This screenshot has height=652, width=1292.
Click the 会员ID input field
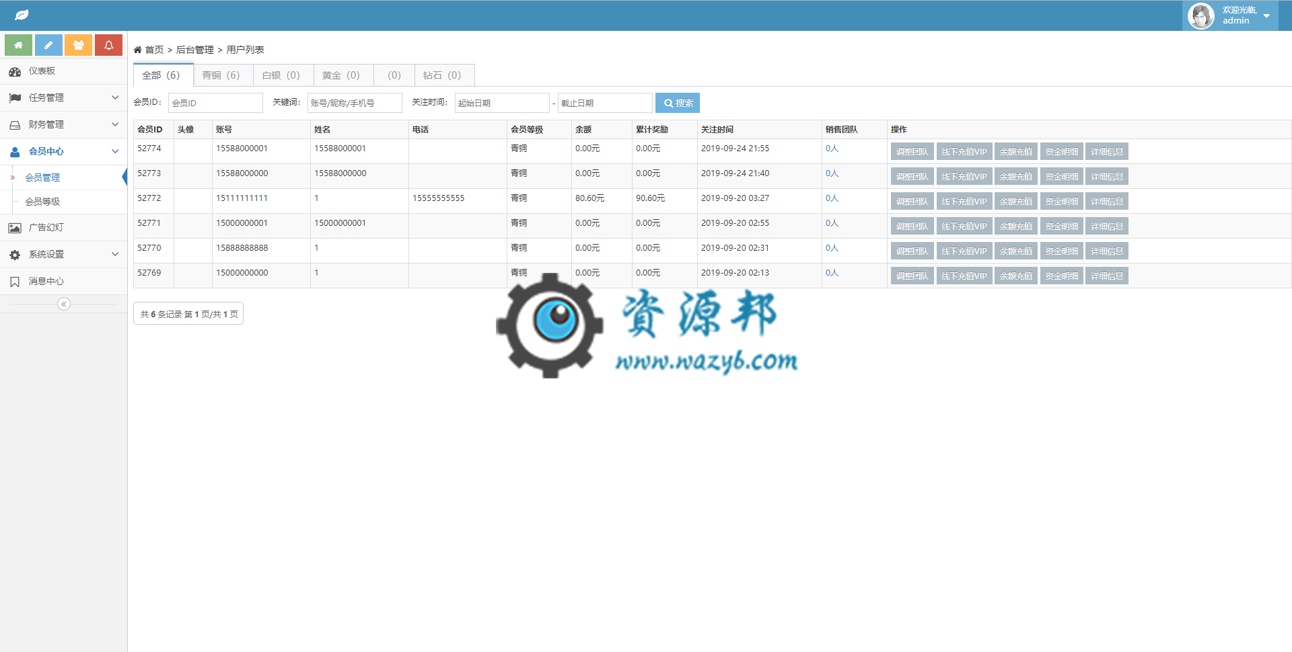(x=215, y=103)
